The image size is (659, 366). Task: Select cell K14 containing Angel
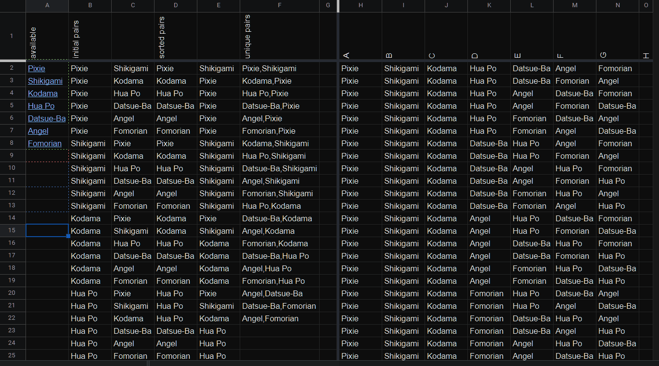(489, 218)
